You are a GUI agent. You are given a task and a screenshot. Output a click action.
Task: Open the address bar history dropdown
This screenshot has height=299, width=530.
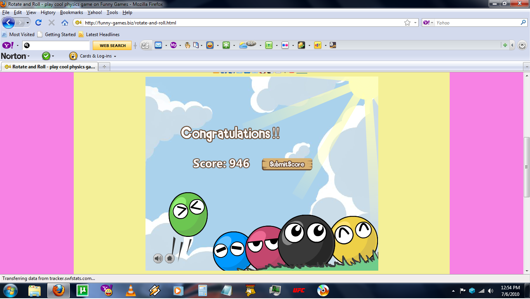[415, 23]
